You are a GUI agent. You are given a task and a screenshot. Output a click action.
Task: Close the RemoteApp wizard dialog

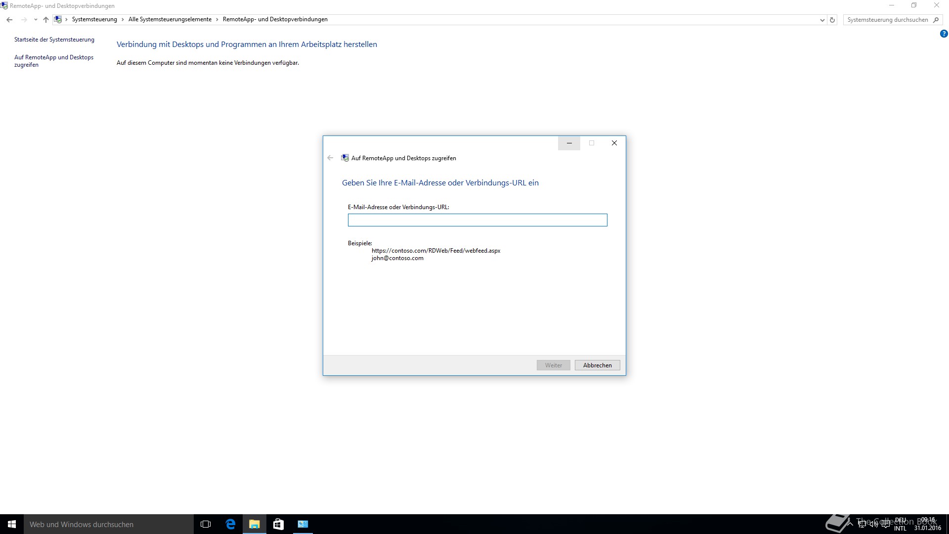click(614, 143)
